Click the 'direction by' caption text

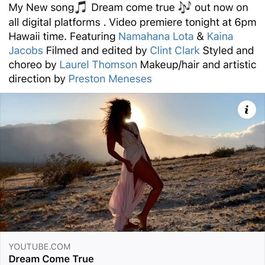[x=37, y=79]
